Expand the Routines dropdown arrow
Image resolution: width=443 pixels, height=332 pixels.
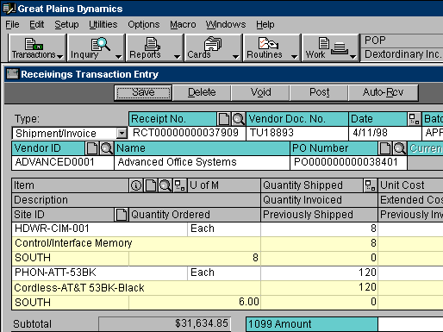[x=295, y=57]
